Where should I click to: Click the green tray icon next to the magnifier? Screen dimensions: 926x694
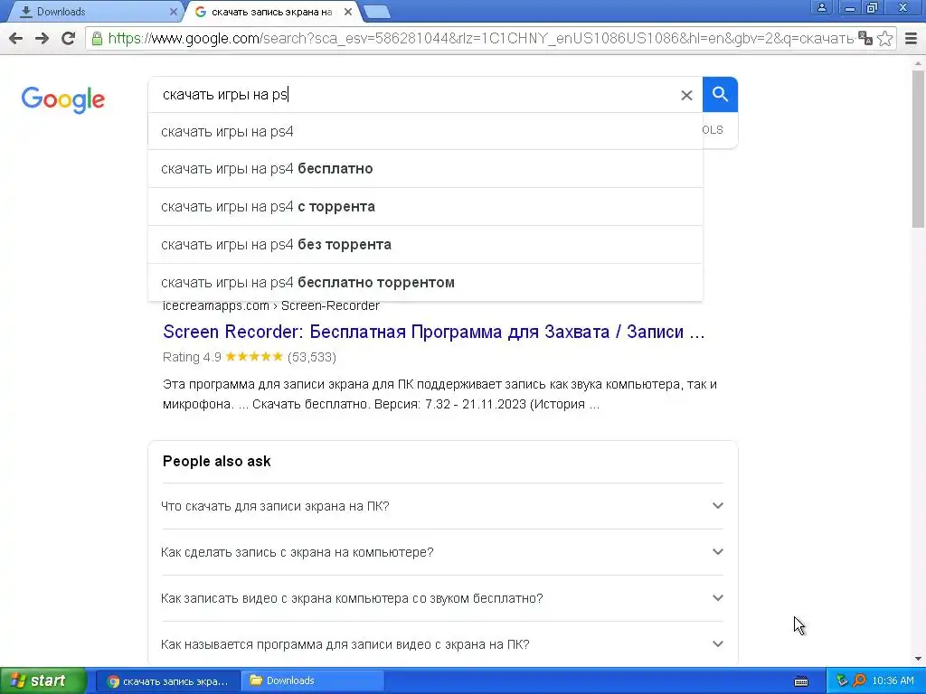click(842, 680)
